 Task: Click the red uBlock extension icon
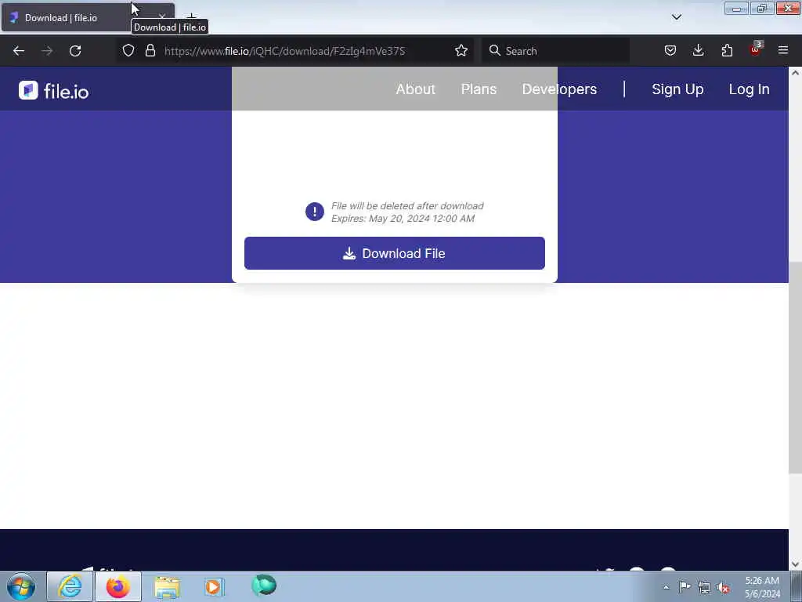click(x=756, y=49)
